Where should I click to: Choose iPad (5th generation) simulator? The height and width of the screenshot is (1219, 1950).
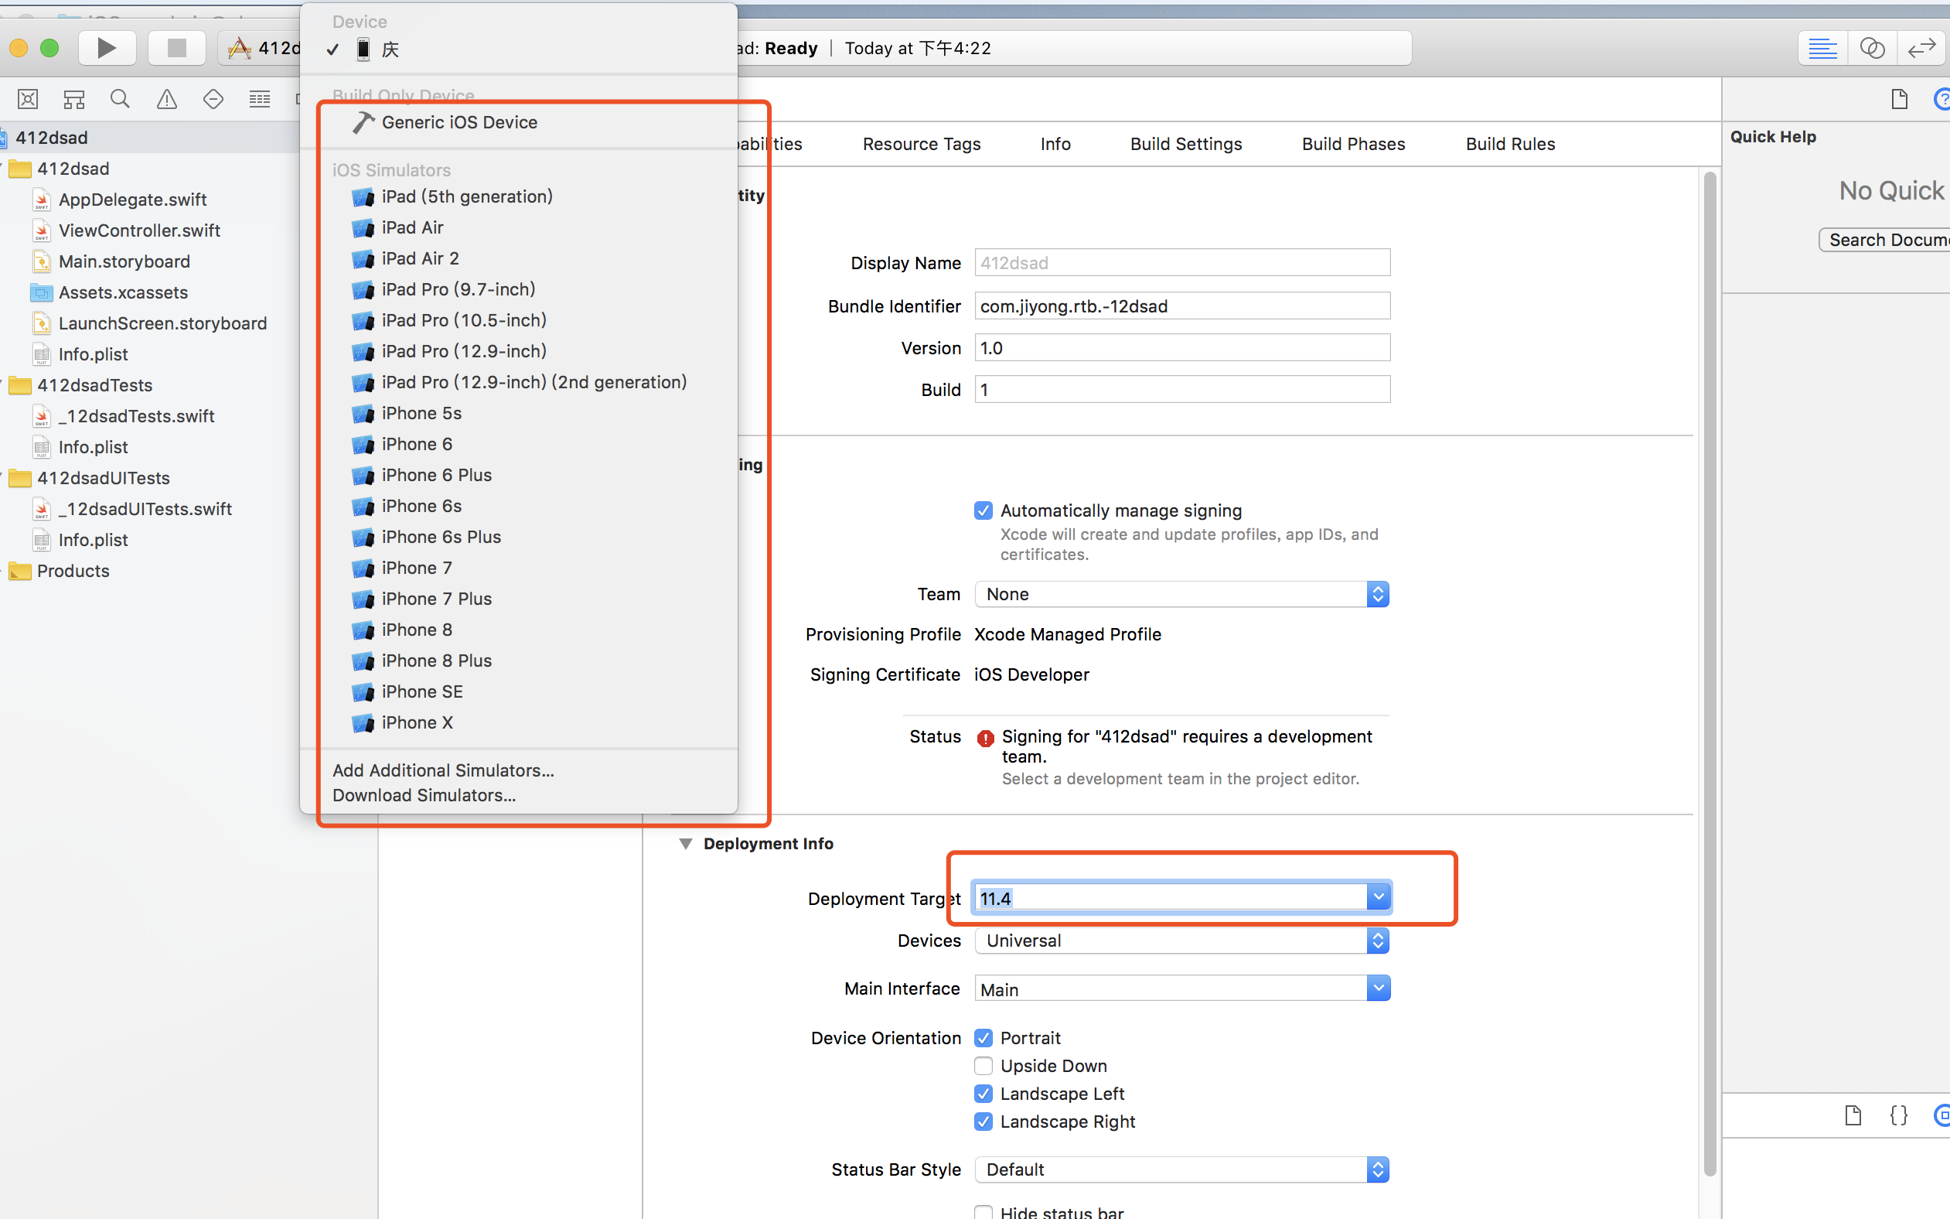(518, 196)
